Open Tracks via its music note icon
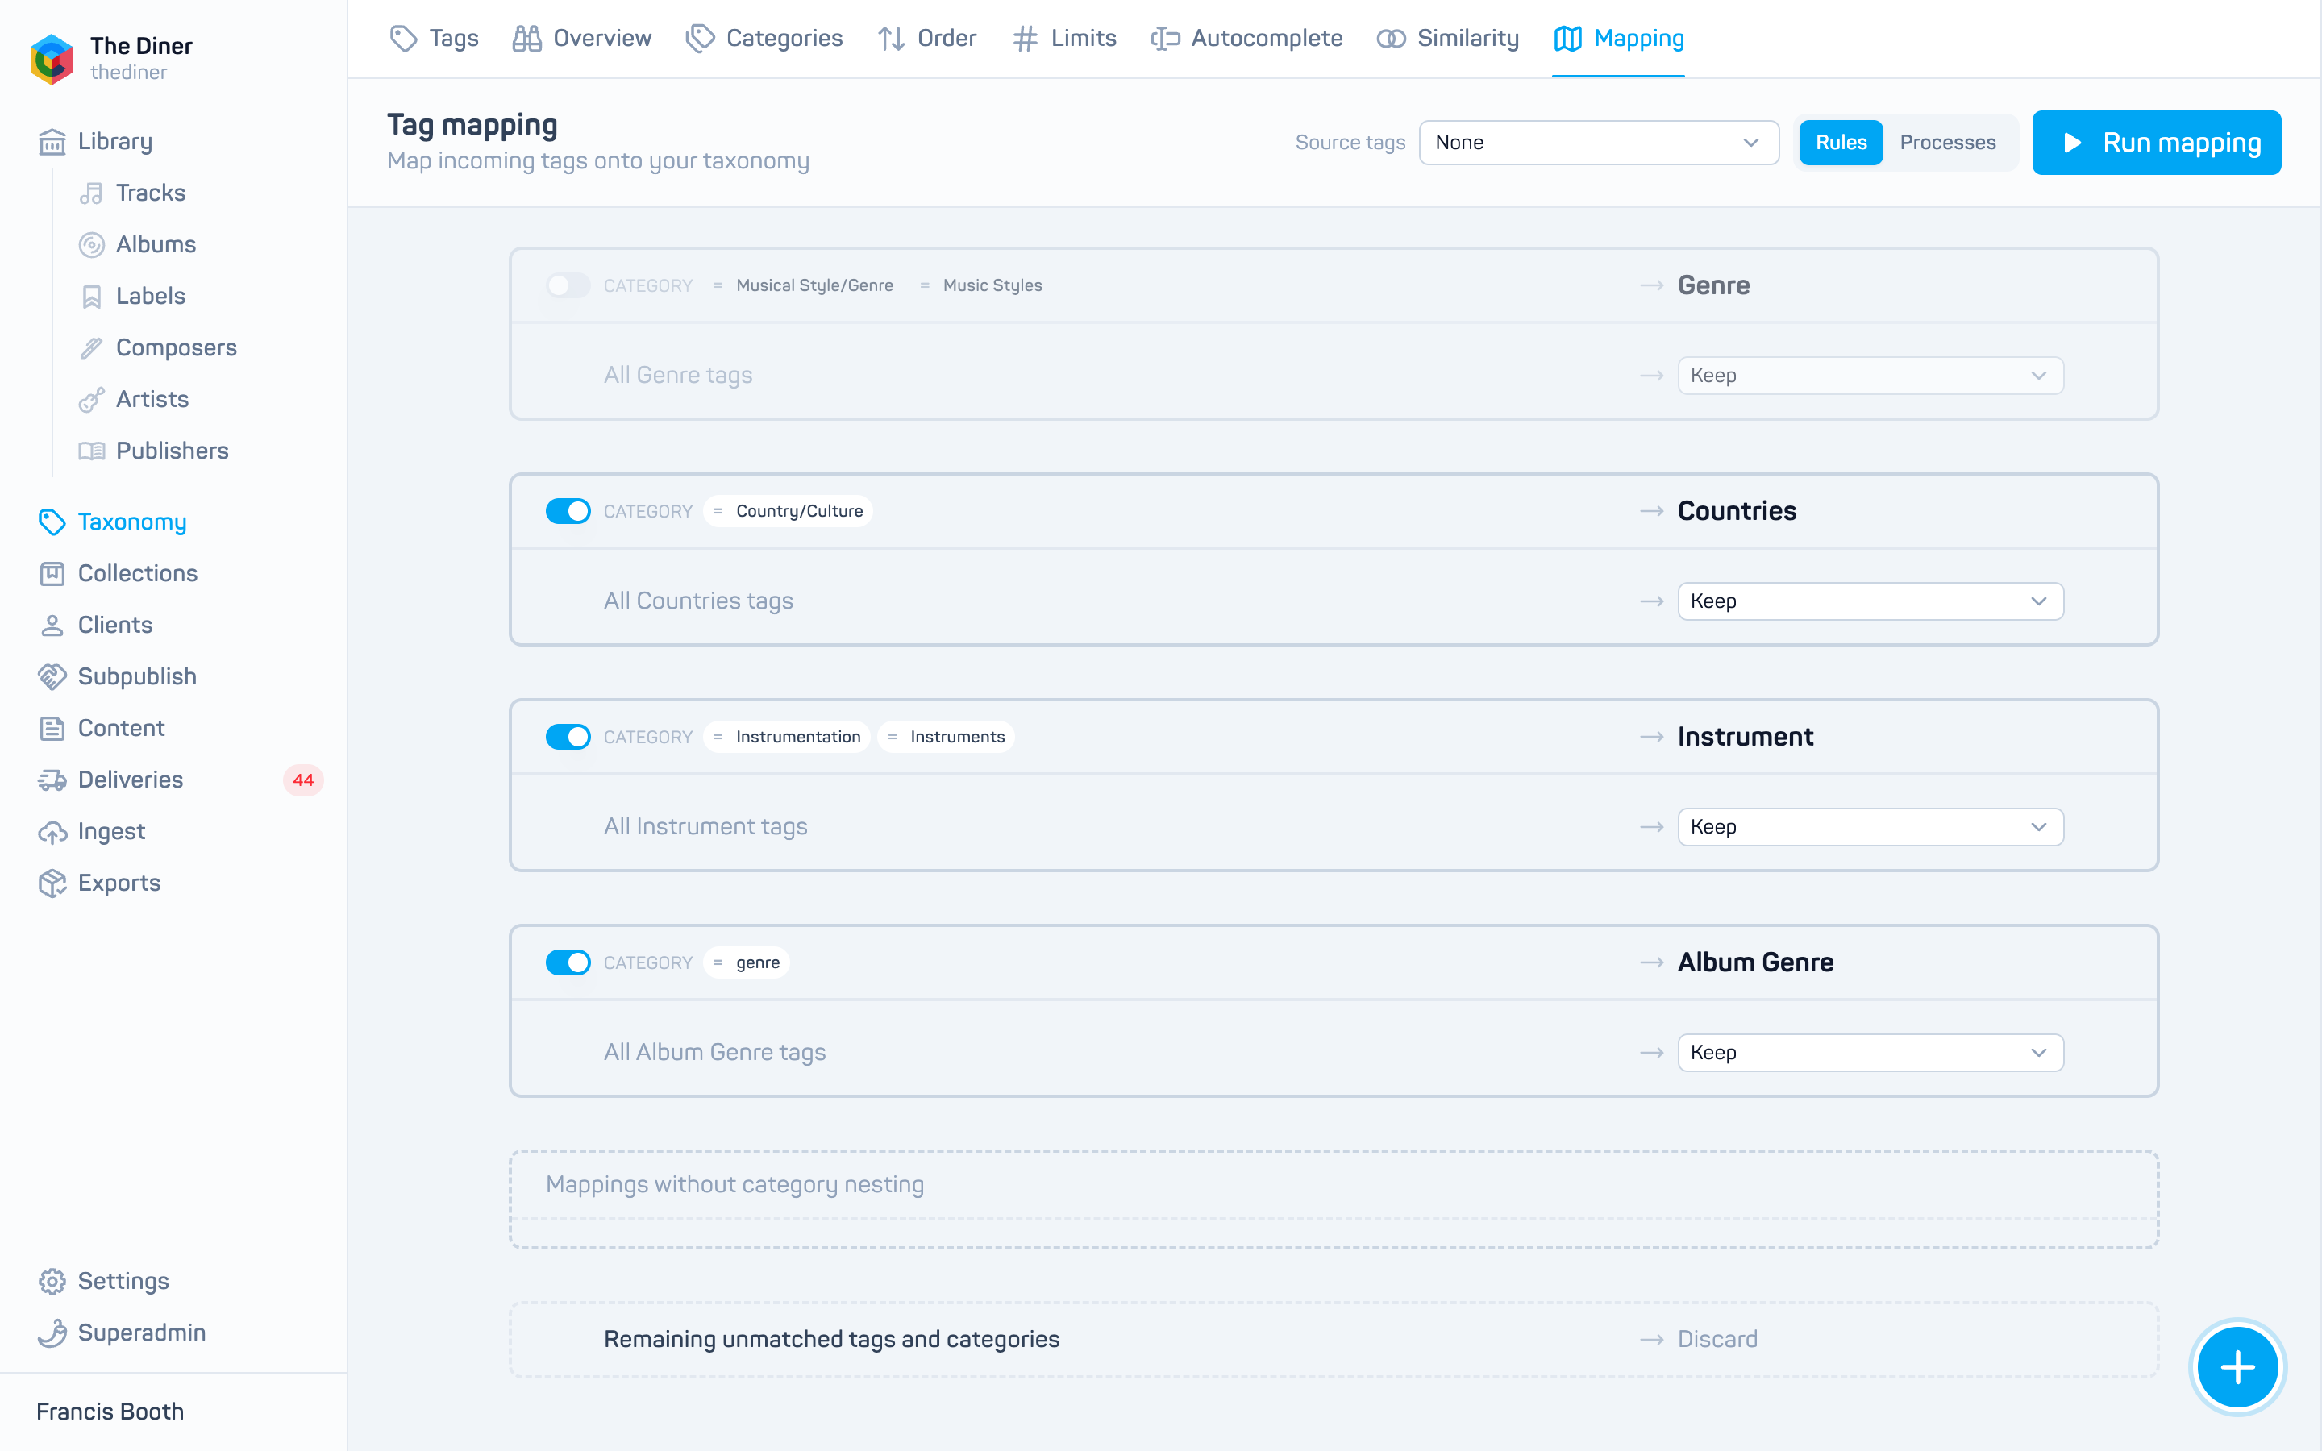Viewport: 2322px width, 1451px height. 91,193
